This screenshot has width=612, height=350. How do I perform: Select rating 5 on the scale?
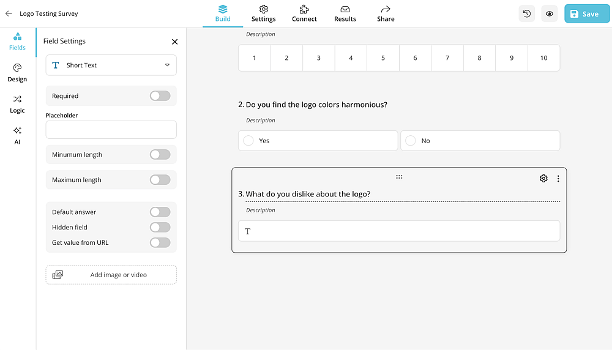pyautogui.click(x=383, y=58)
